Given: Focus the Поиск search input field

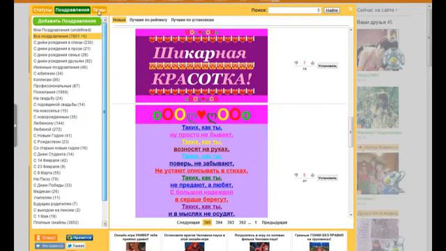Looking at the screenshot, I should pyautogui.click(x=294, y=10).
